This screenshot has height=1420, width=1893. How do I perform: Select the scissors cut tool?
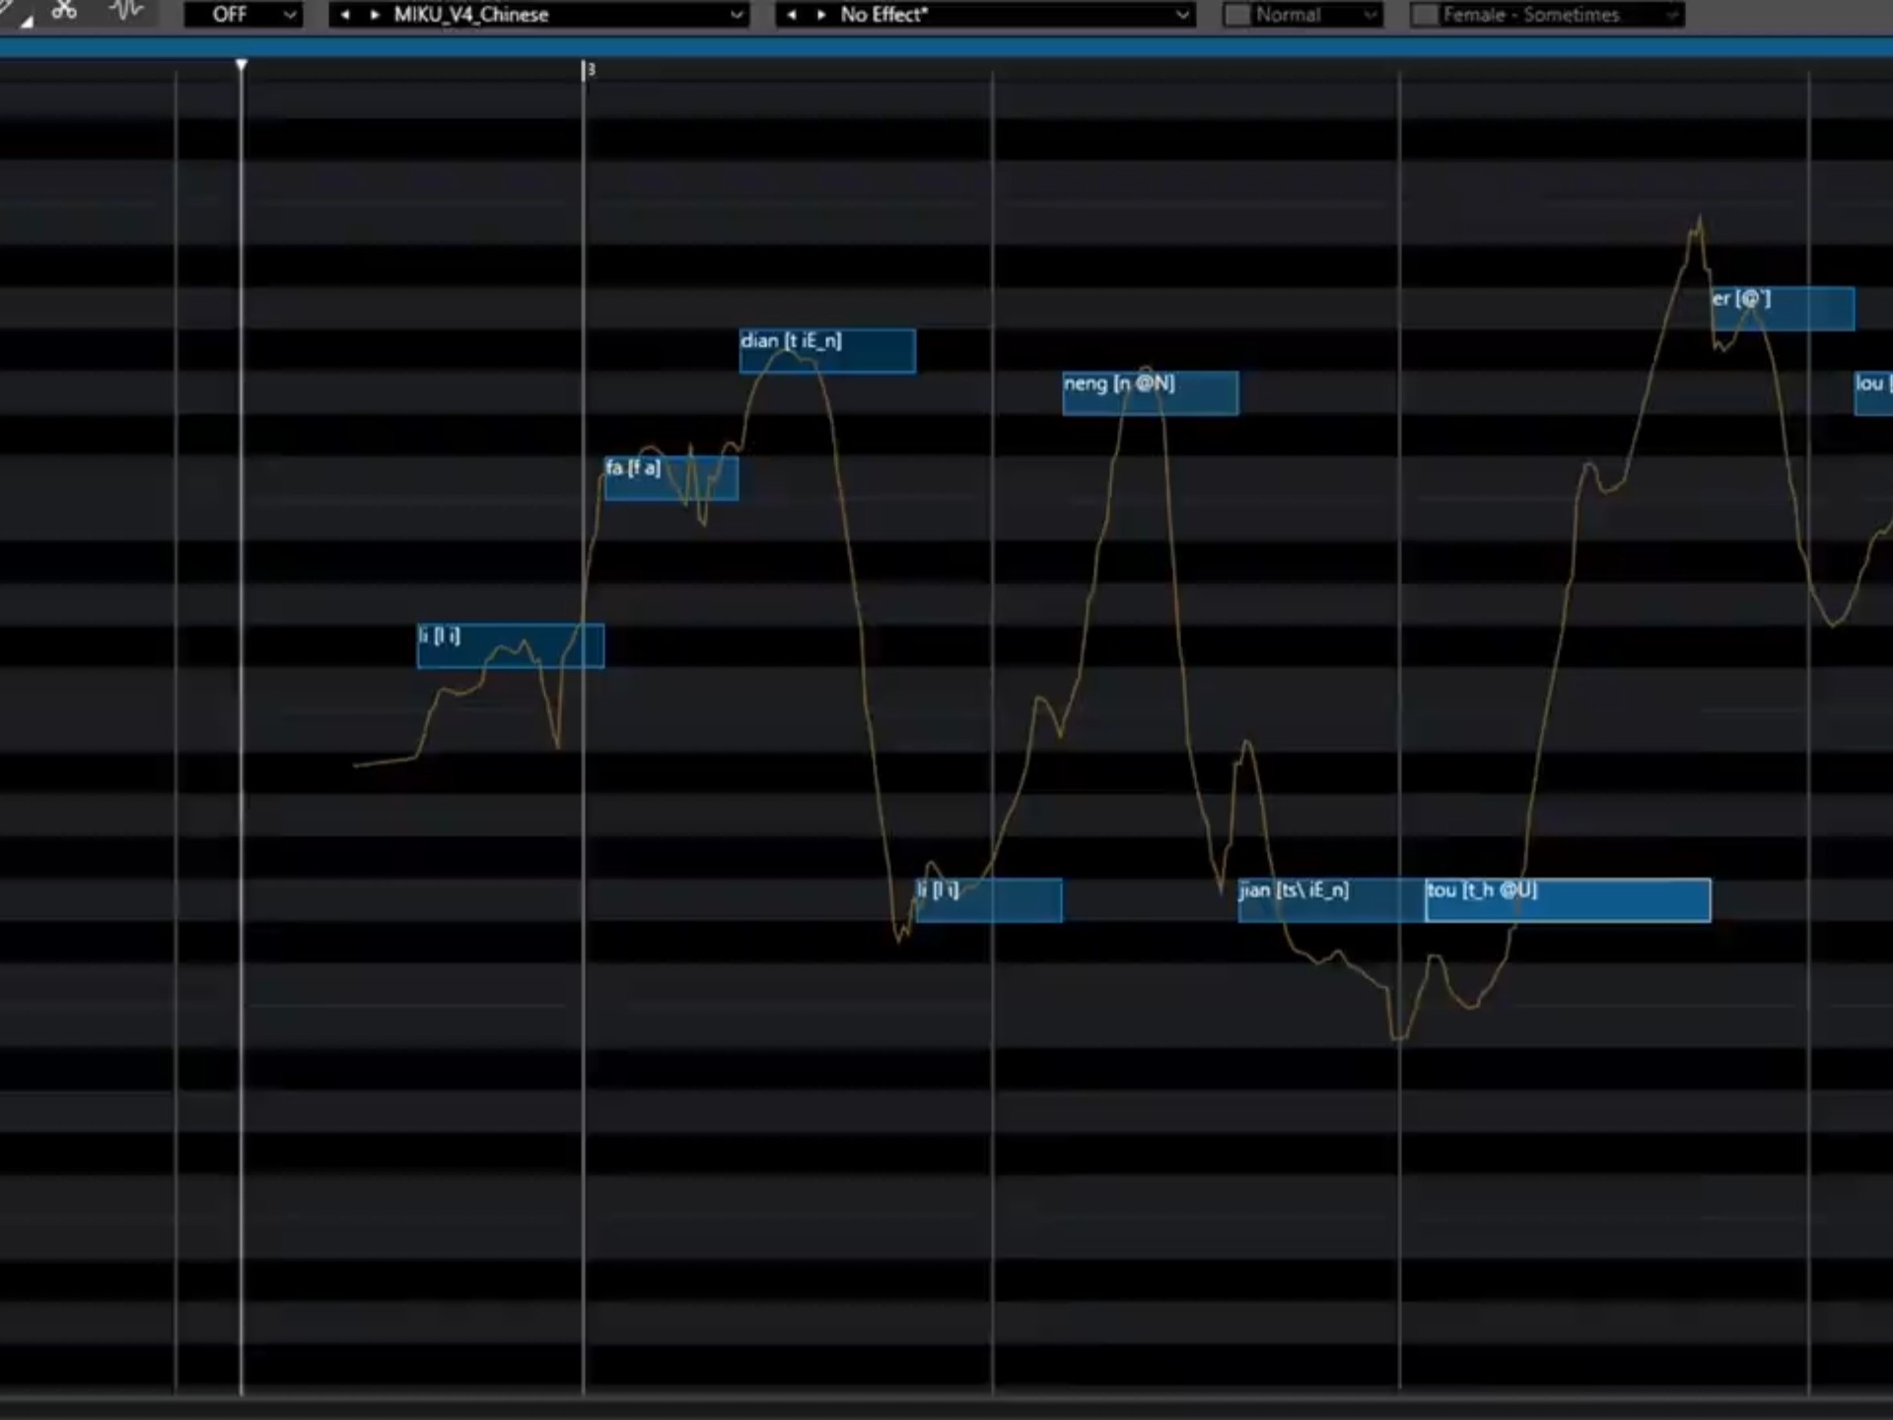(64, 11)
